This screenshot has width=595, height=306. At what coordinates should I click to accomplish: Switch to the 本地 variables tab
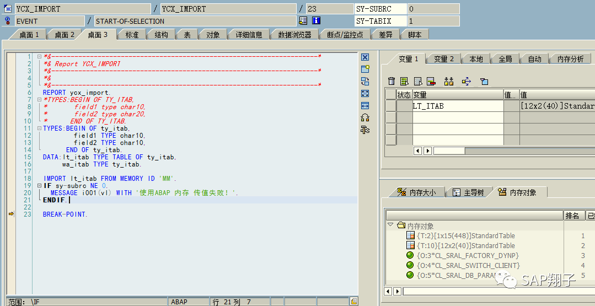(x=476, y=59)
